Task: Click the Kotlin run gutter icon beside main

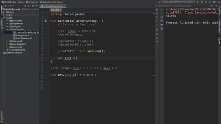Action: (x=46, y=21)
